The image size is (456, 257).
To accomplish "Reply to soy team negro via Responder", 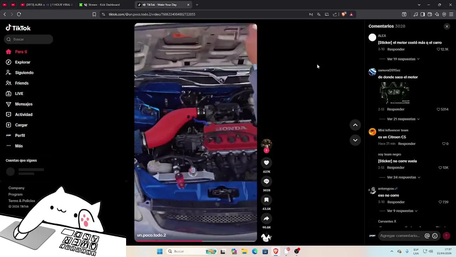I will coord(396,167).
